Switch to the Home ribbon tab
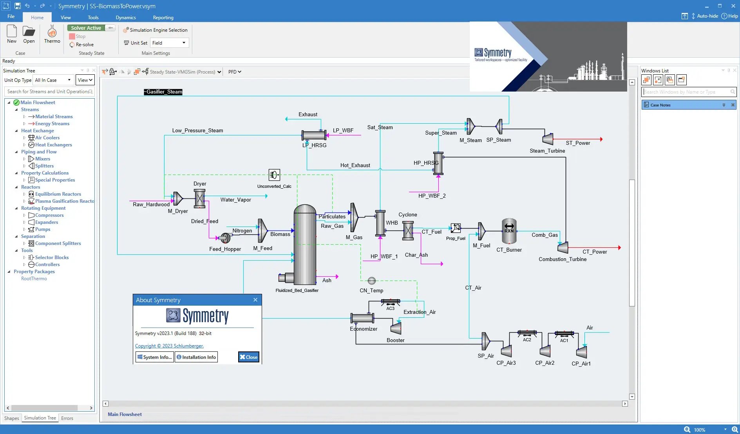Screen dimensions: 740x434 pos(37,18)
